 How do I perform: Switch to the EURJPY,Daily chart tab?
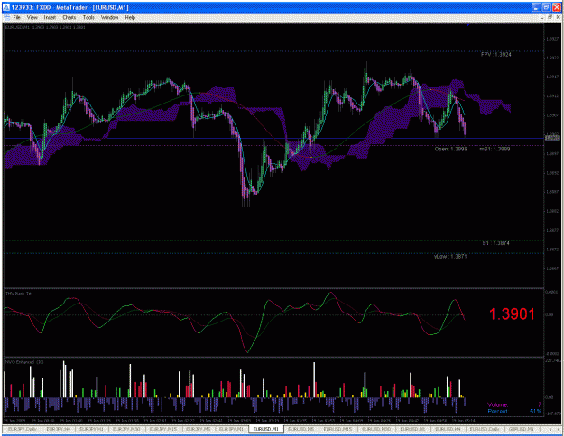pyautogui.click(x=22, y=429)
